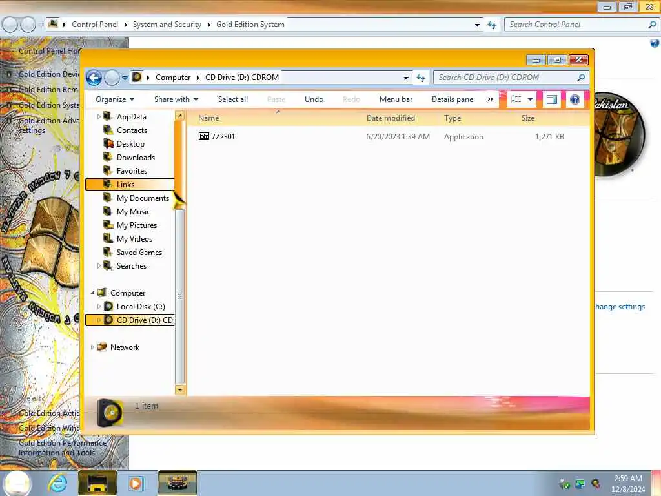Open the Organize menu

115,99
